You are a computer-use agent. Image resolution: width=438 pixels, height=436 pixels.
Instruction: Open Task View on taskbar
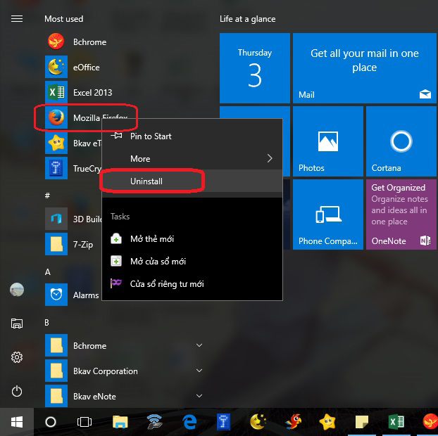pos(85,422)
